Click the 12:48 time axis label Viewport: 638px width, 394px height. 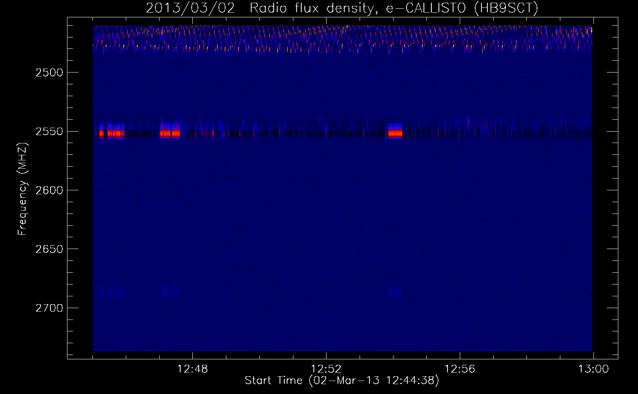pyautogui.click(x=192, y=369)
